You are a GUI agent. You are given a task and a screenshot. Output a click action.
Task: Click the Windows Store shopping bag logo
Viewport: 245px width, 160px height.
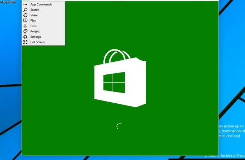[120, 78]
